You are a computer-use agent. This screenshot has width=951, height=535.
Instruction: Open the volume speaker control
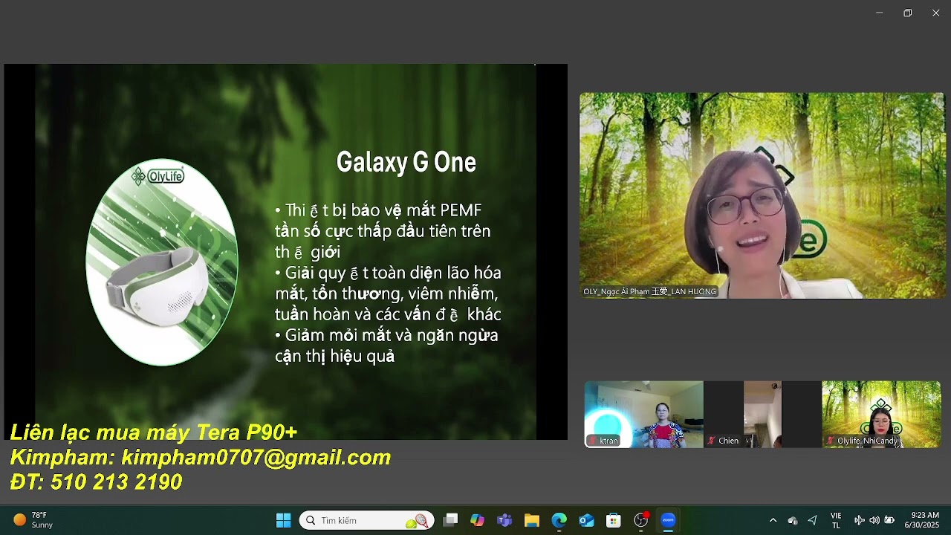point(874,520)
